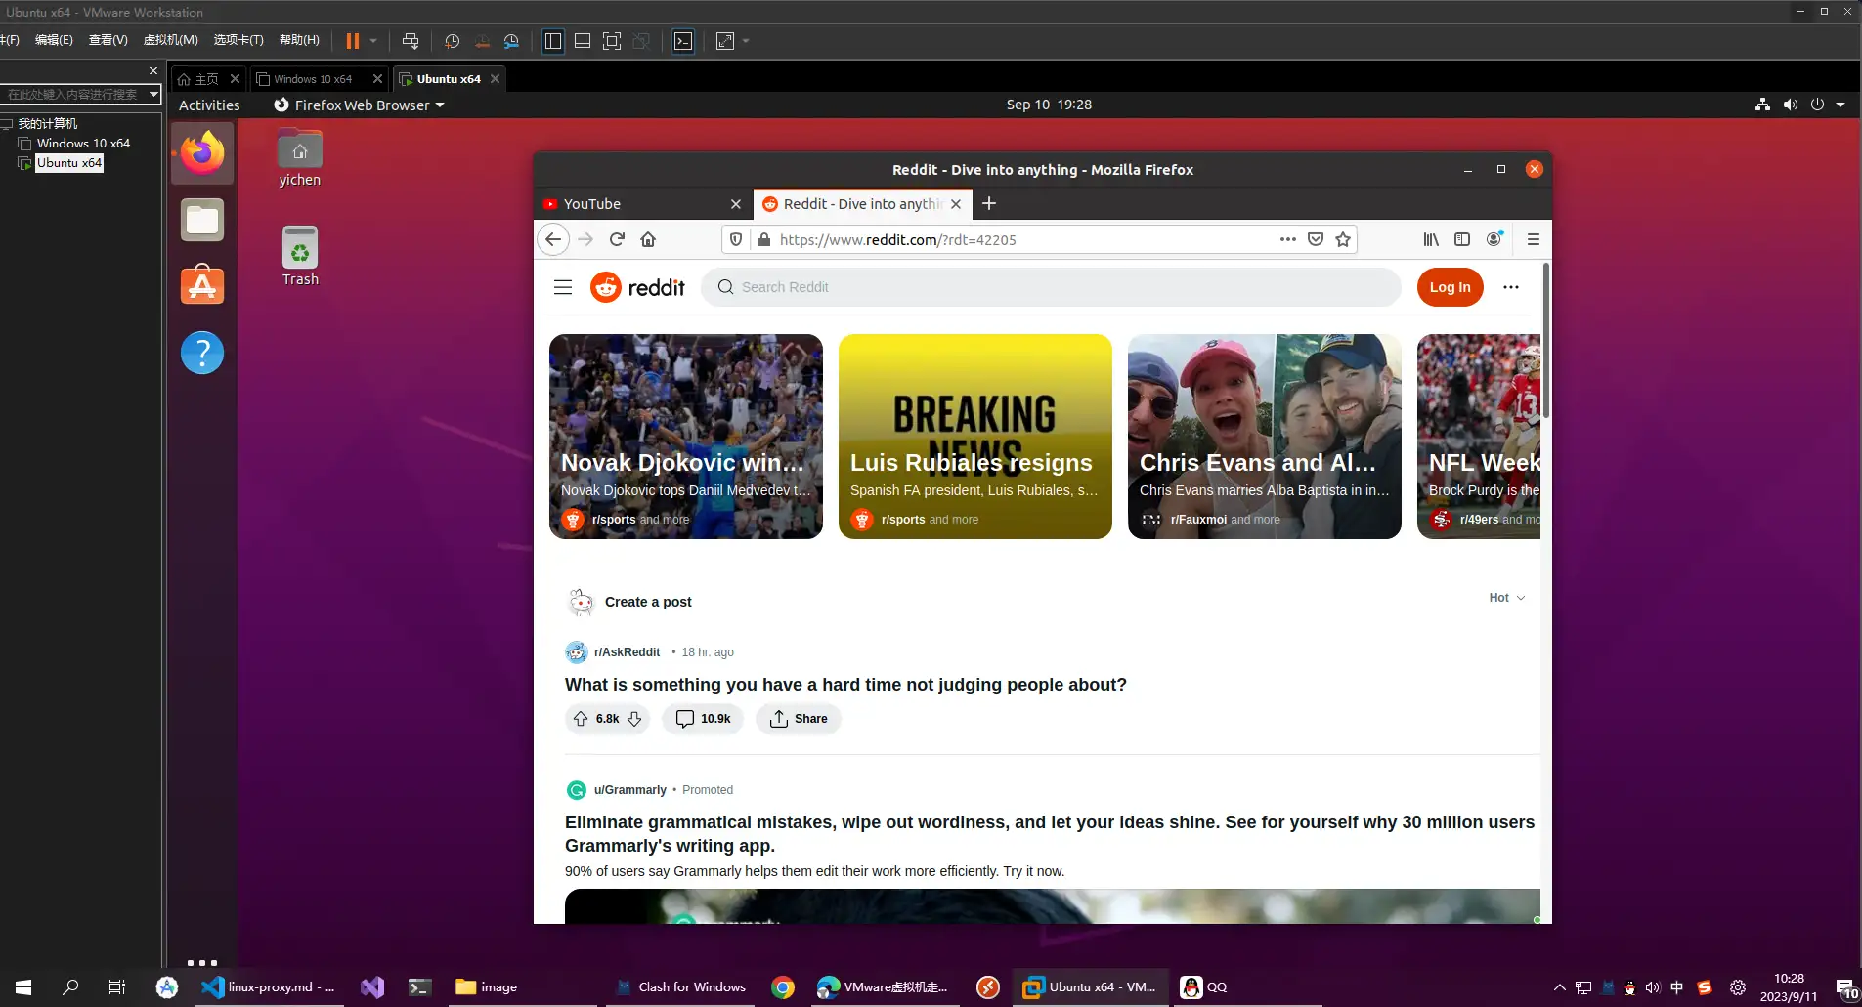Revert the virtual machine to its last snapshot
Screen dimensions: 1862x1007
click(482, 41)
